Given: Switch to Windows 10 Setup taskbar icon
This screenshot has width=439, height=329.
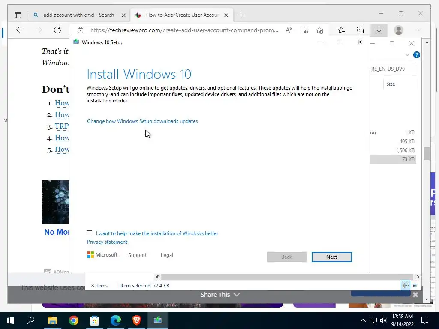Looking at the screenshot, I should 158,320.
